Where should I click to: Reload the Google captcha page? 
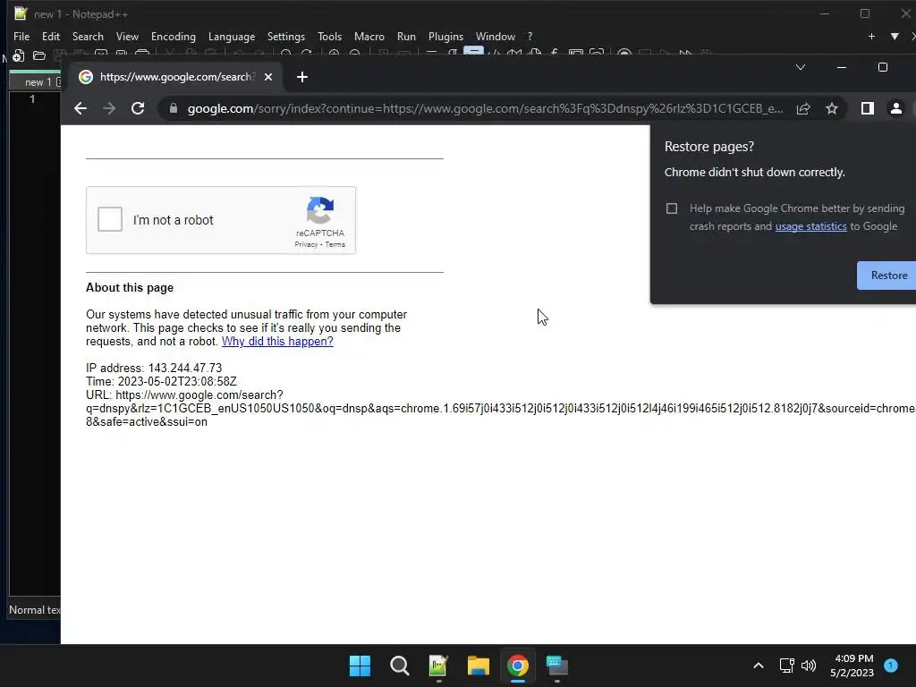pyautogui.click(x=138, y=108)
